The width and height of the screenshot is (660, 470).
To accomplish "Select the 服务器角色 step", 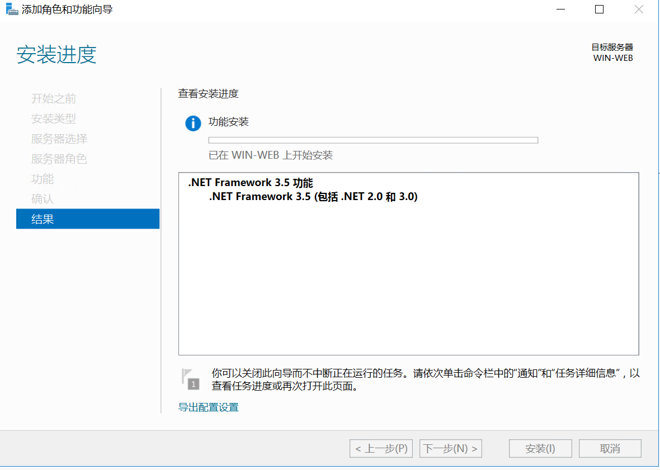I will coord(59,159).
